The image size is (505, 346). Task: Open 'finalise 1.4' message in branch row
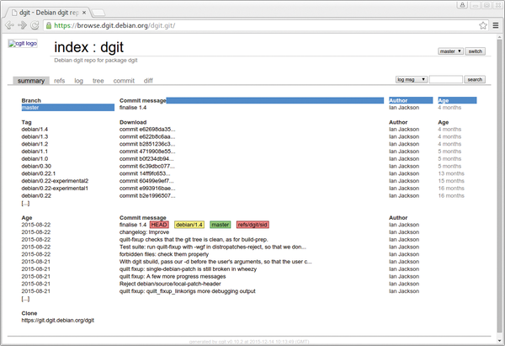coord(133,108)
